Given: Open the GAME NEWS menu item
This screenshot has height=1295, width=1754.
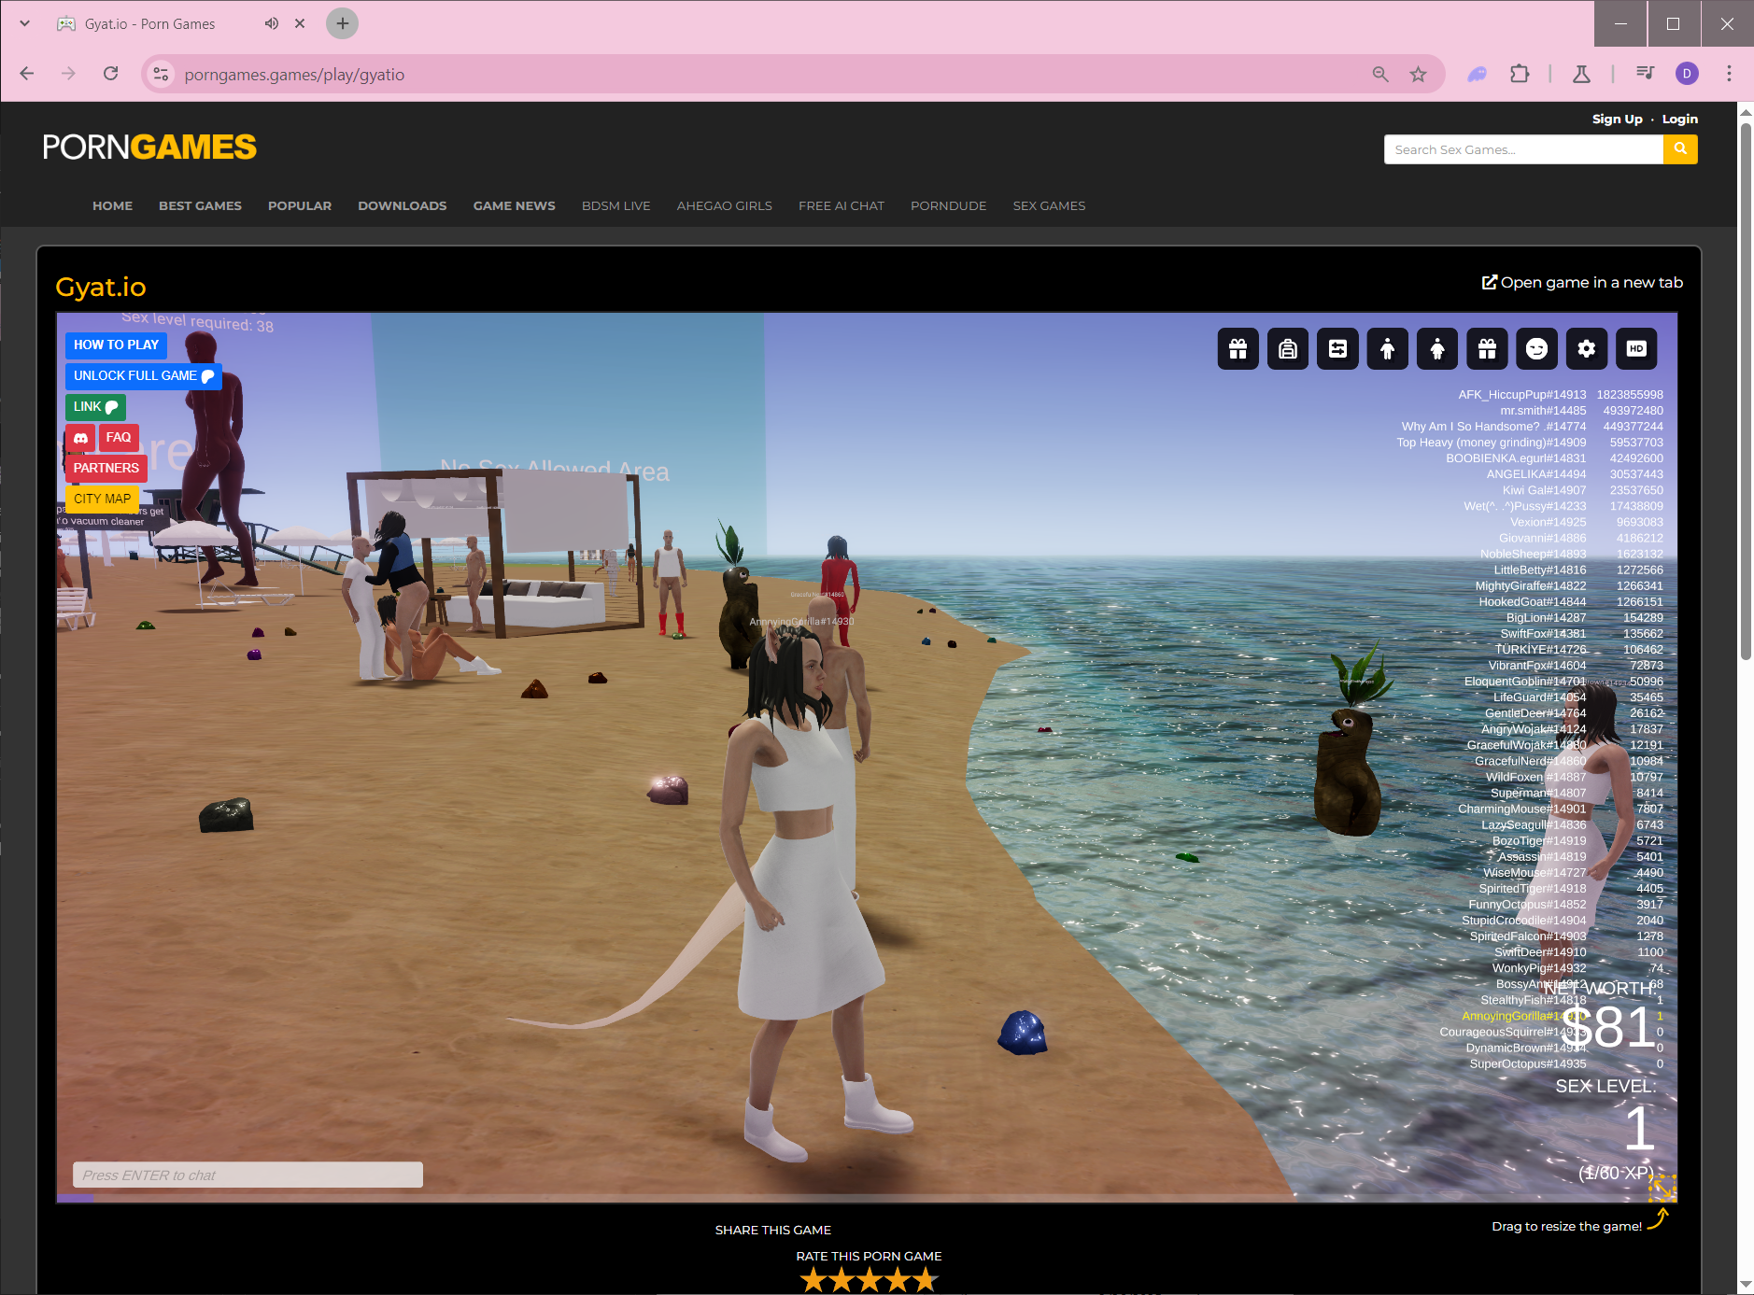Looking at the screenshot, I should pos(515,205).
